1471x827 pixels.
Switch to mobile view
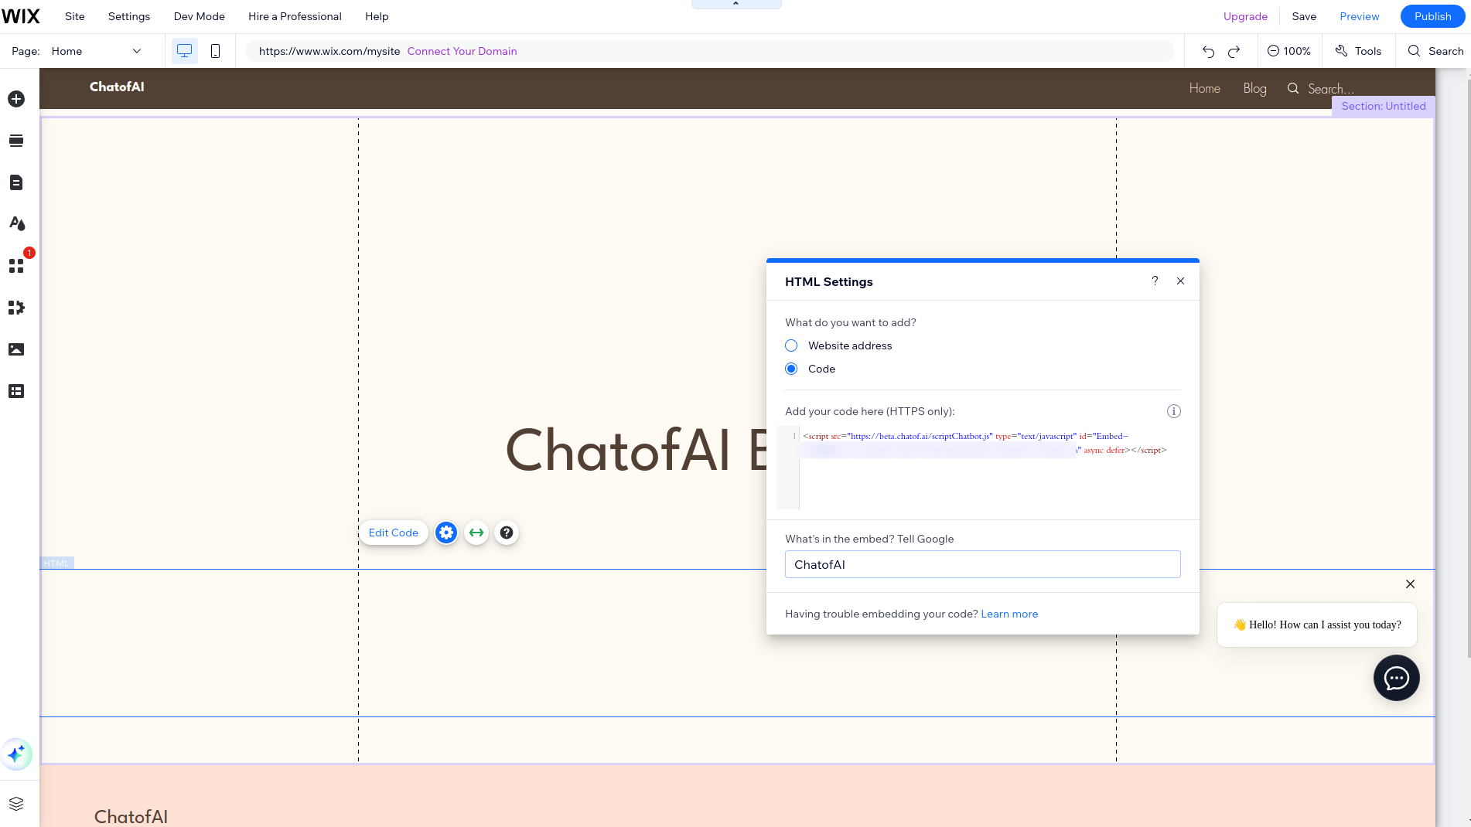pos(216,51)
